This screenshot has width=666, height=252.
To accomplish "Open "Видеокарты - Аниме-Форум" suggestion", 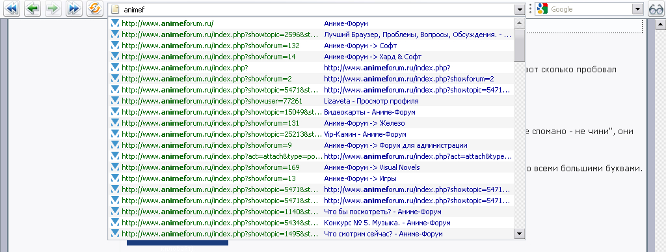I will click(x=311, y=112).
